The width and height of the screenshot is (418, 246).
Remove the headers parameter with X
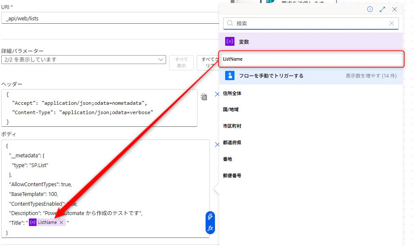coord(217,94)
